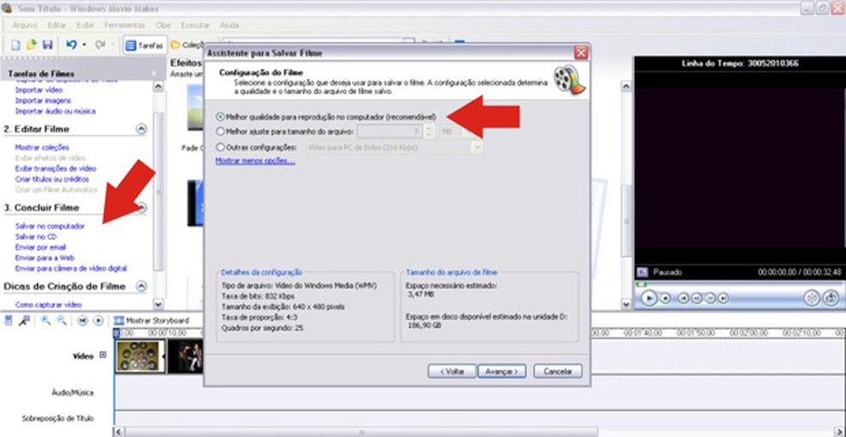
Task: Open the Undo history dropdown arrow
Action: 84,46
